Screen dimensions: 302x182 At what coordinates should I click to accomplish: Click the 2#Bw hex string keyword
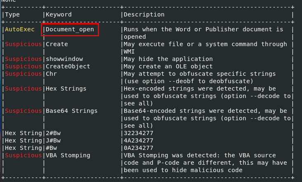52,133
